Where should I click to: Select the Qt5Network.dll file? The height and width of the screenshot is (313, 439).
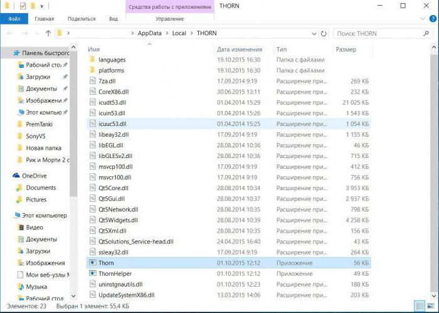pyautogui.click(x=228, y=210)
